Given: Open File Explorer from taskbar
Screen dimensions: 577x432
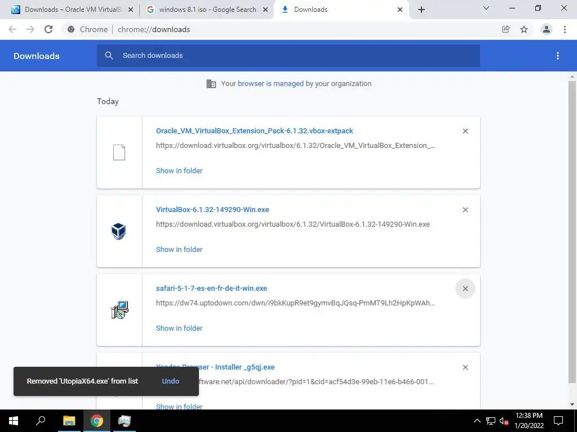Looking at the screenshot, I should click(69, 421).
